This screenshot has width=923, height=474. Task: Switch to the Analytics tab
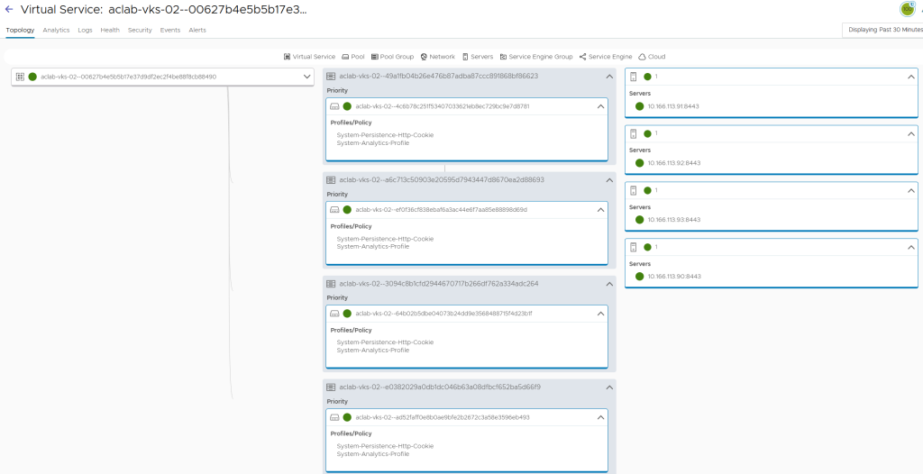pos(56,30)
